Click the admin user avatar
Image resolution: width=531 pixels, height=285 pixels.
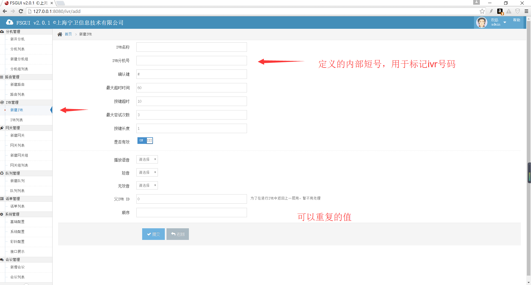[481, 22]
